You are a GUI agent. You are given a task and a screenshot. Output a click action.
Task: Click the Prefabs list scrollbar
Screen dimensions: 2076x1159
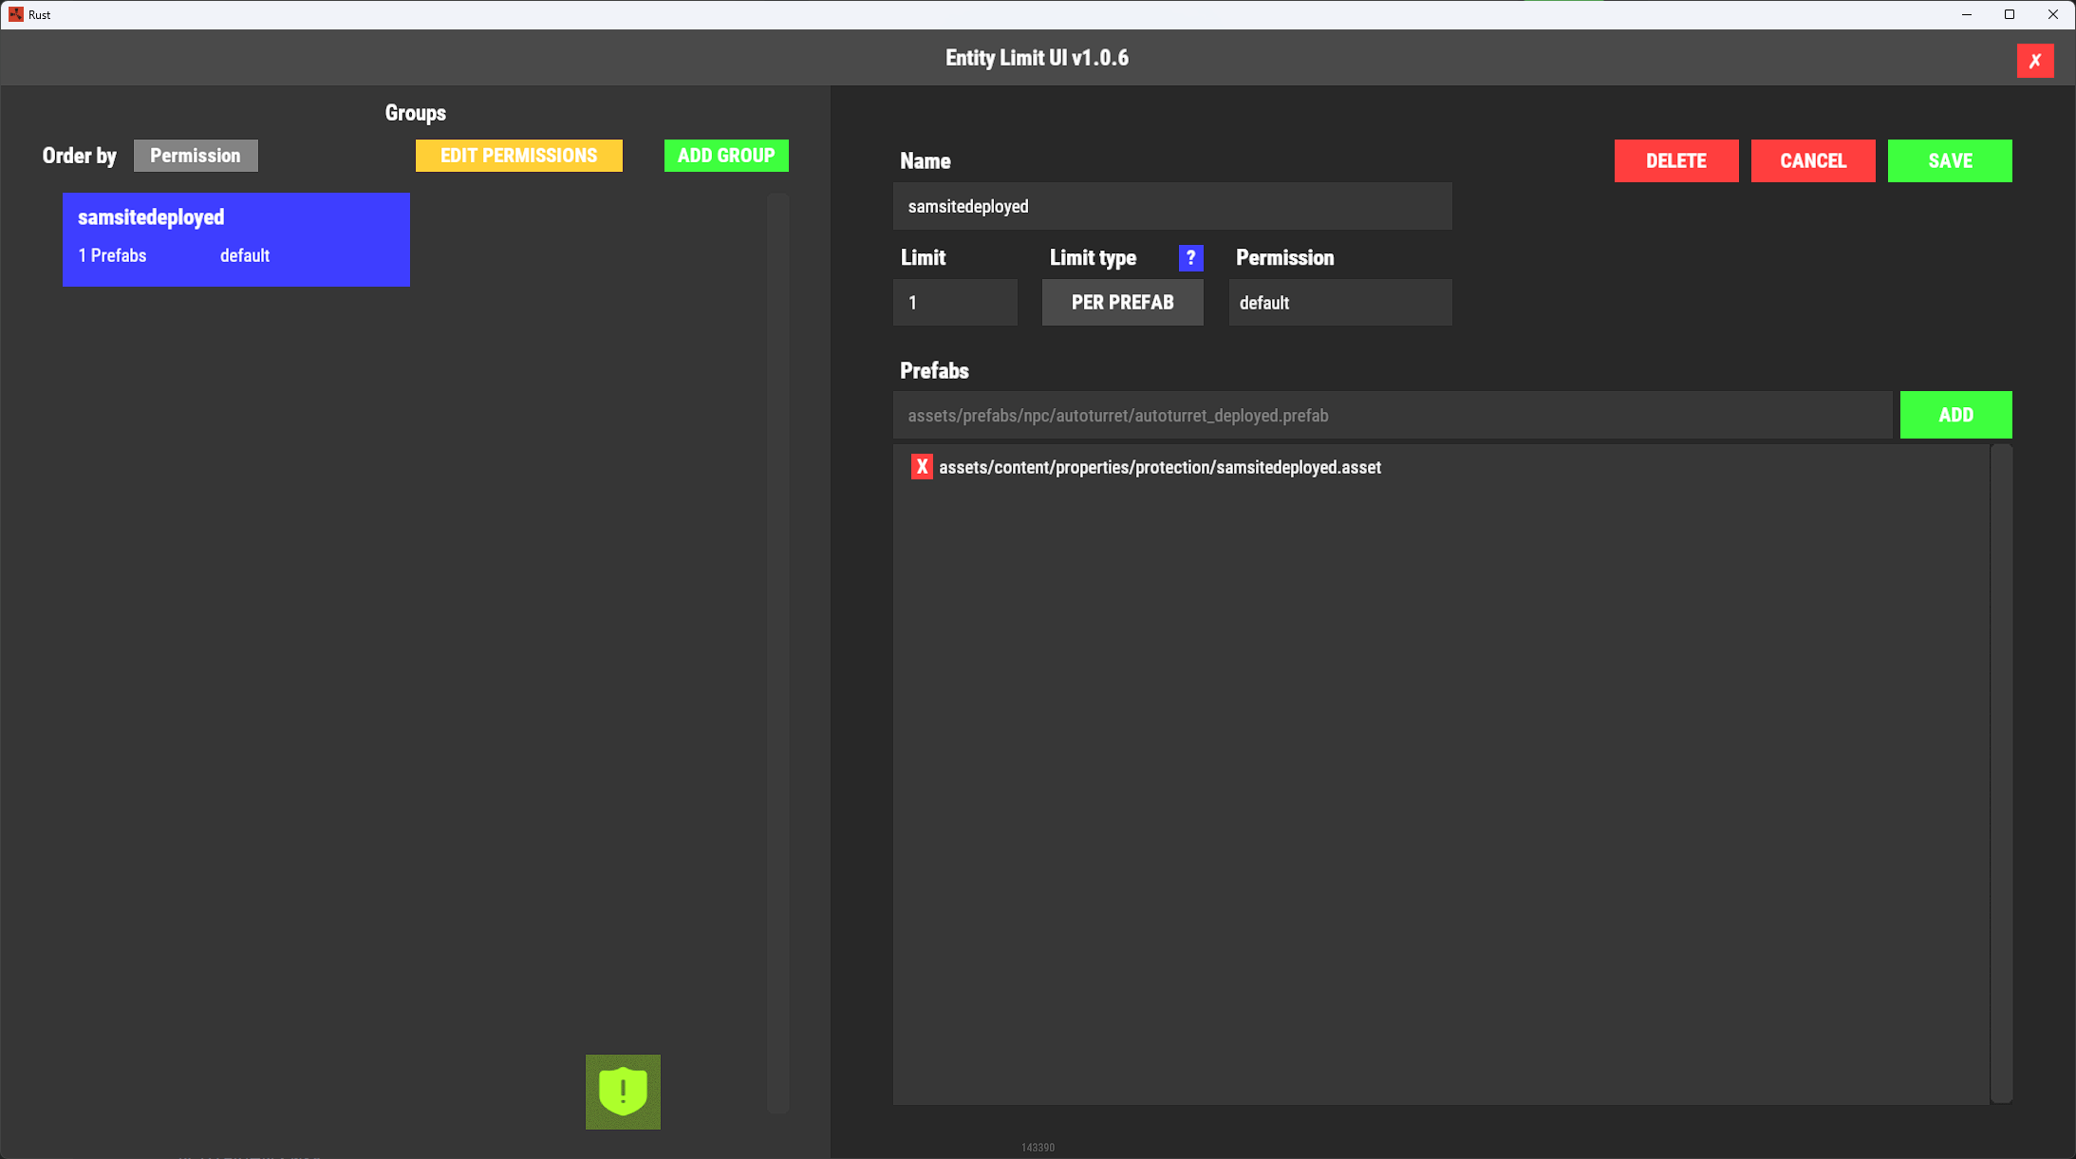pos(2000,774)
